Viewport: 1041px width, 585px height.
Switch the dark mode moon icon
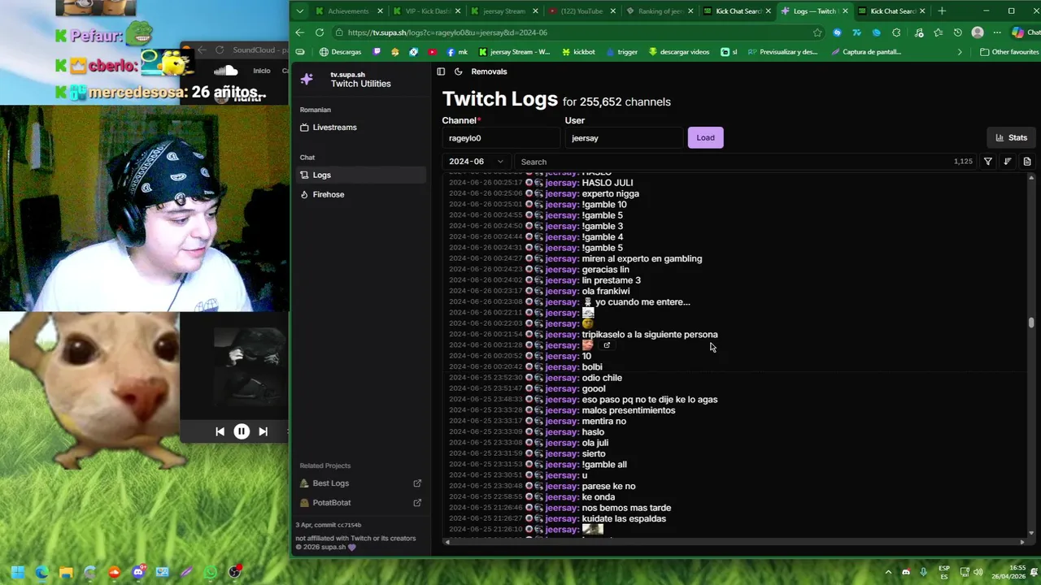459,71
